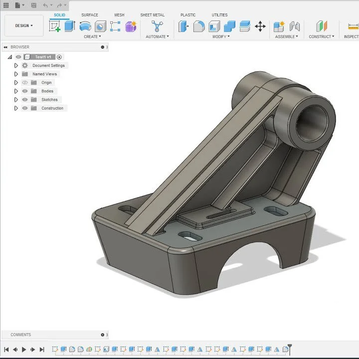The height and width of the screenshot is (359, 359).
Task: Select the Move/Copy arrows tool
Action: [x=260, y=26]
